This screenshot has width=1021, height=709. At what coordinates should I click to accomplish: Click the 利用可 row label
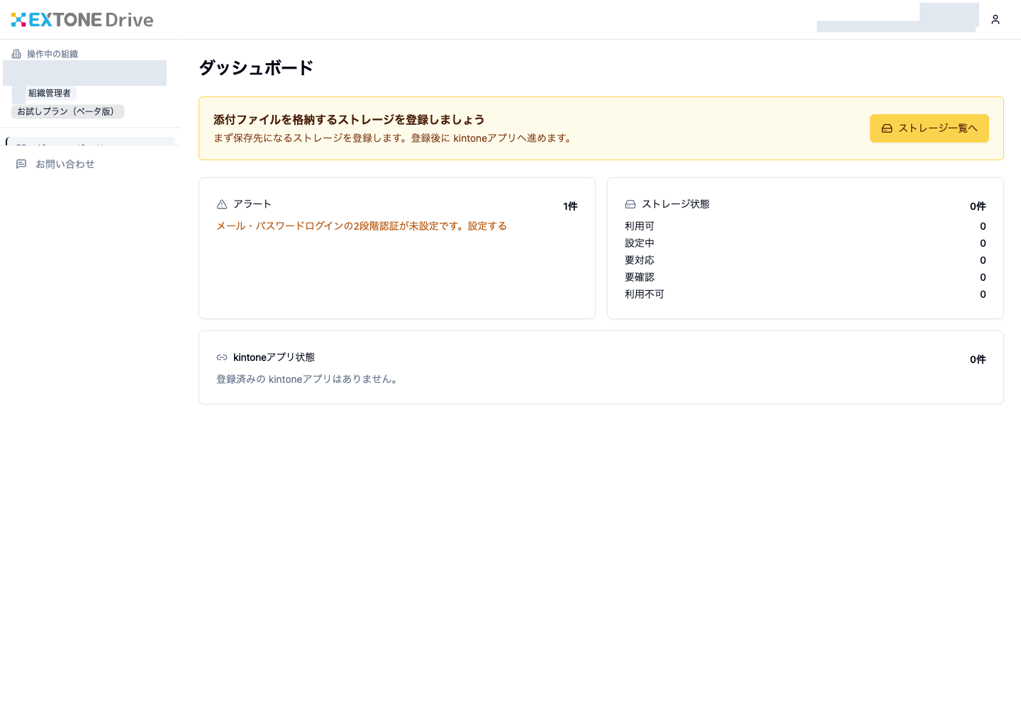(640, 226)
